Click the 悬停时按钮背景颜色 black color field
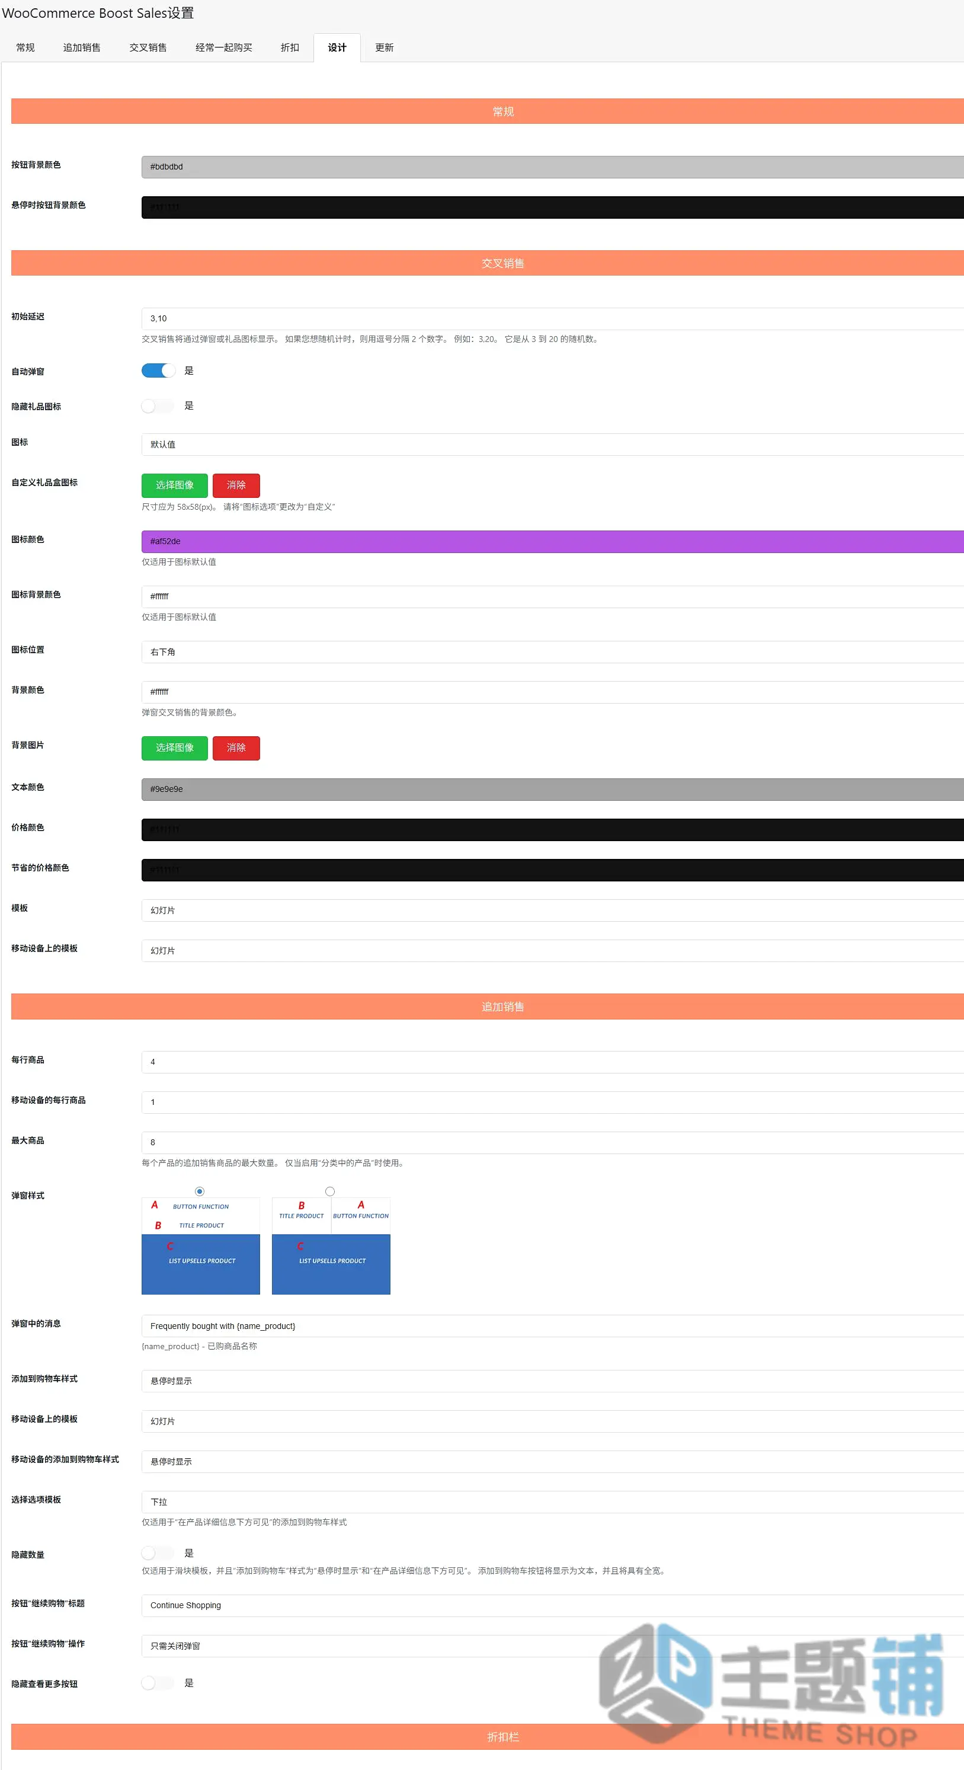 pyautogui.click(x=553, y=207)
